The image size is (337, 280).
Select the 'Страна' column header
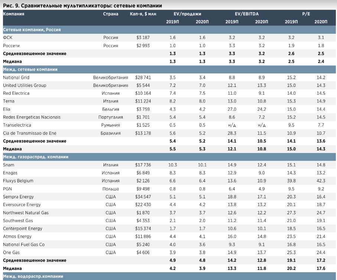tap(110, 14)
